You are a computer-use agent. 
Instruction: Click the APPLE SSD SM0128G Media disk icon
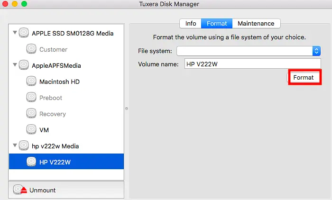pyautogui.click(x=24, y=33)
